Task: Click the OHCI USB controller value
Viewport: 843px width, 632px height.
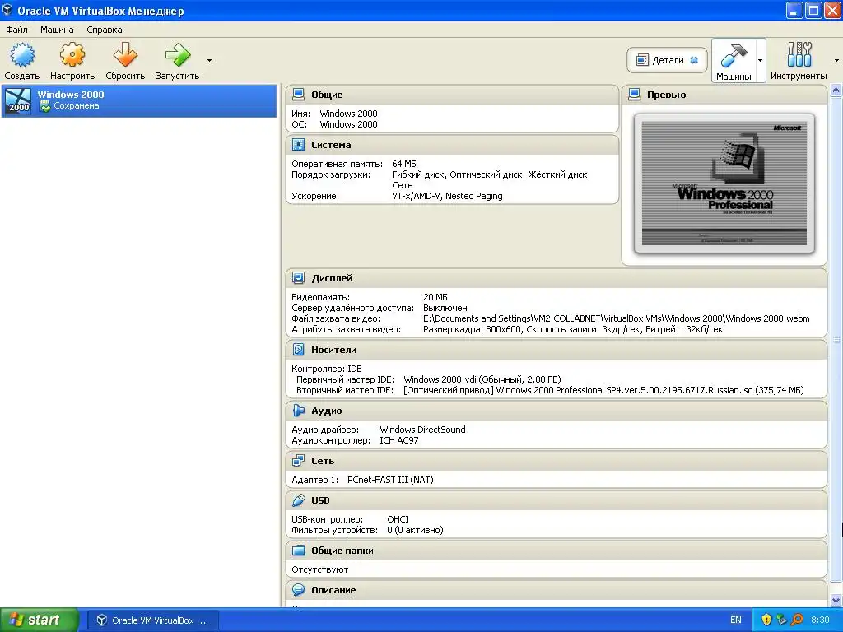Action: [398, 519]
